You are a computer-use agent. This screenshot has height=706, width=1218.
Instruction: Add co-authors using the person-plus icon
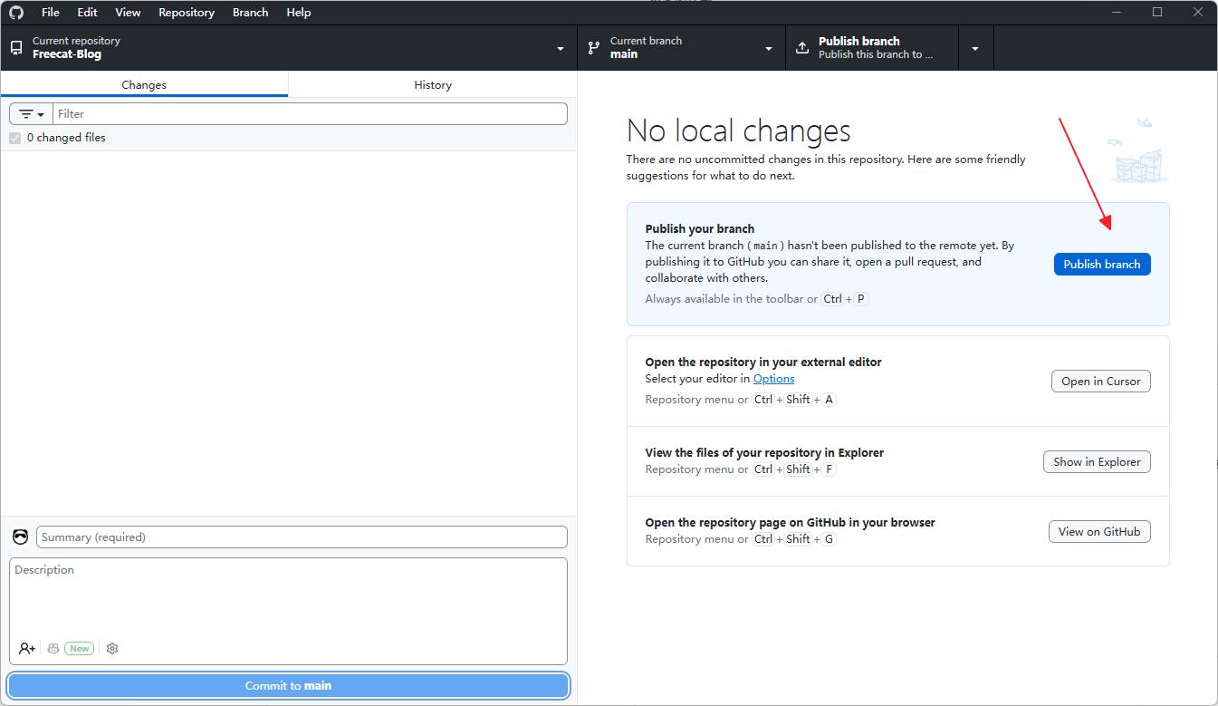point(27,649)
